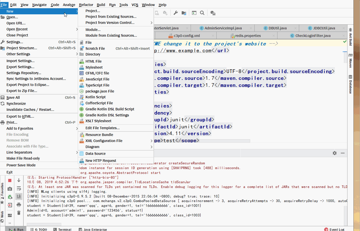Click Settings... in File menu
Viewport: 360px width, 231px height.
(x=39, y=42)
